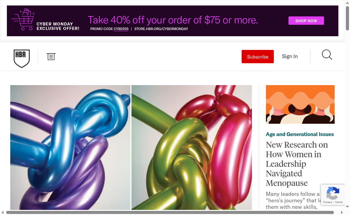Open the hamburger navigation menu icon
This screenshot has height=215, width=350.
pyautogui.click(x=51, y=56)
